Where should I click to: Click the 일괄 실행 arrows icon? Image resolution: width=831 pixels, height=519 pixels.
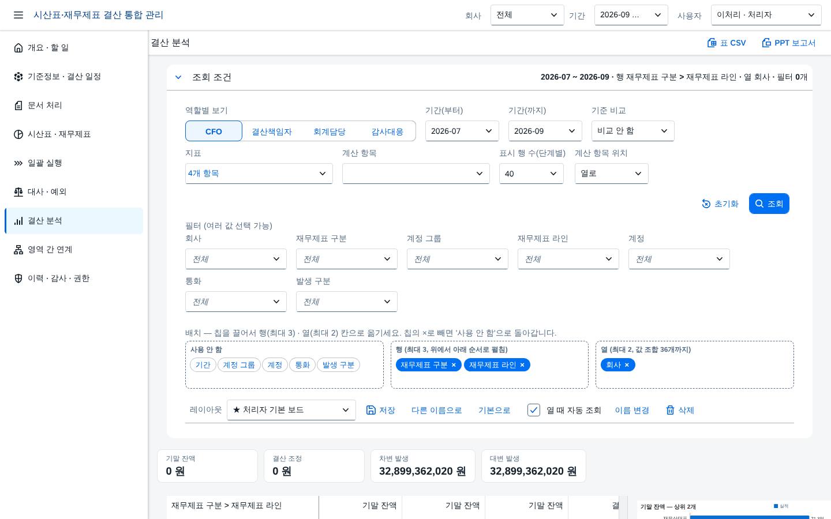[x=18, y=163]
